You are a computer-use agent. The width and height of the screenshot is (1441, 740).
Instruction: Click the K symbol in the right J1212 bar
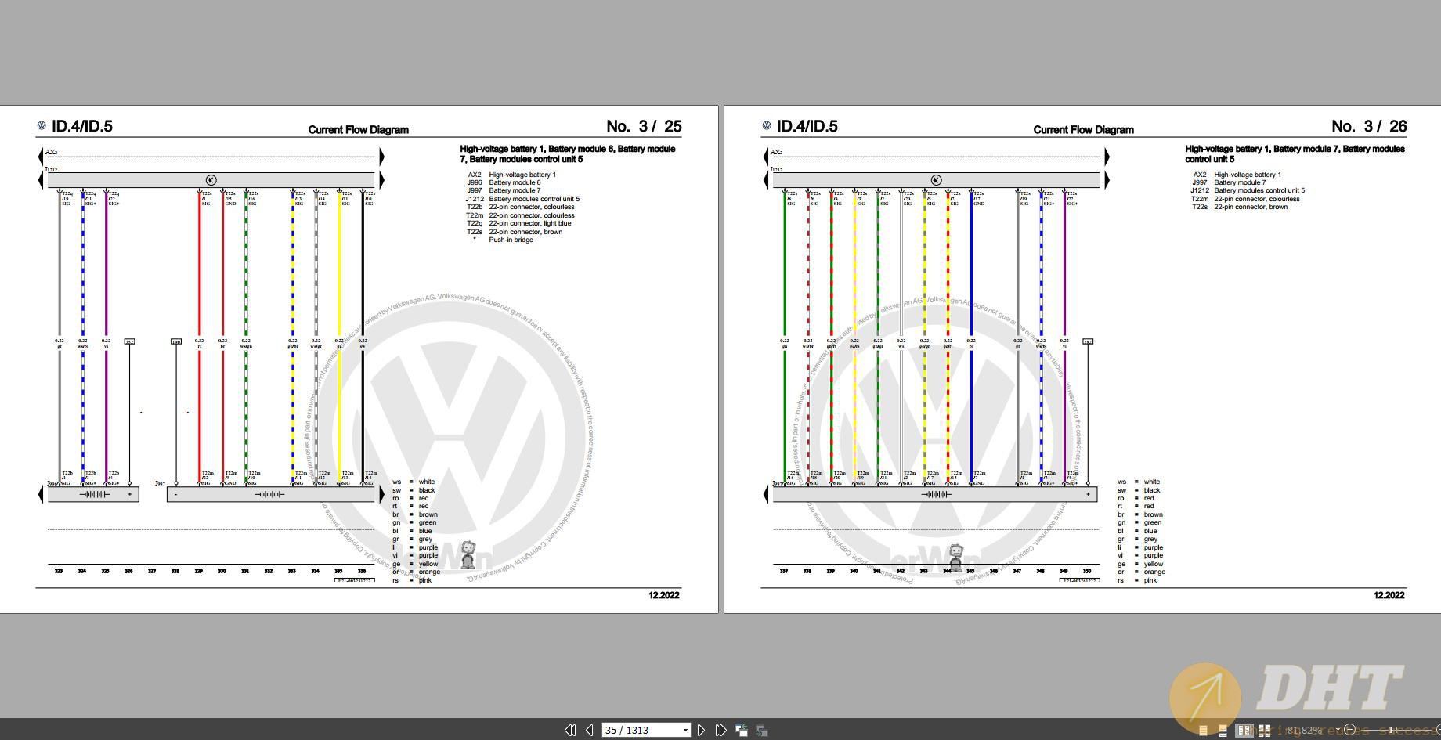(x=936, y=180)
